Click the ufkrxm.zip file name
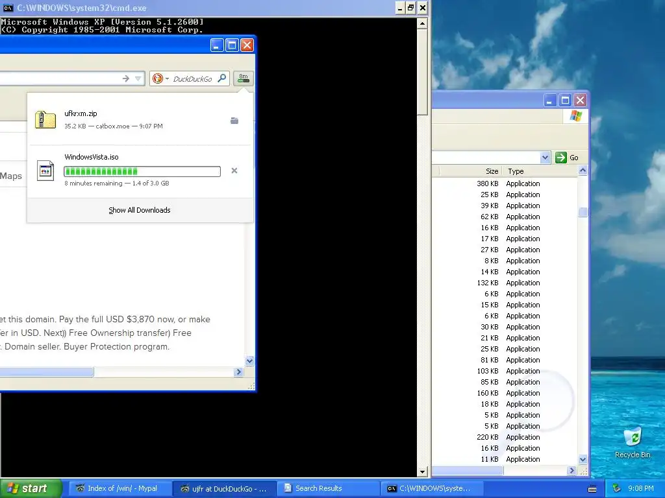This screenshot has height=498, width=665. (81, 113)
